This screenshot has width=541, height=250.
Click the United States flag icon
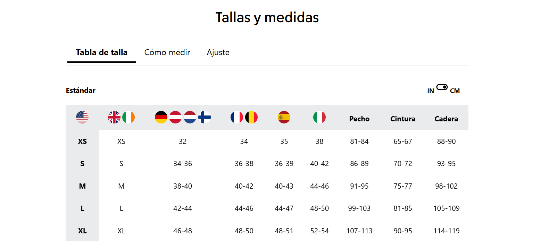click(x=82, y=117)
